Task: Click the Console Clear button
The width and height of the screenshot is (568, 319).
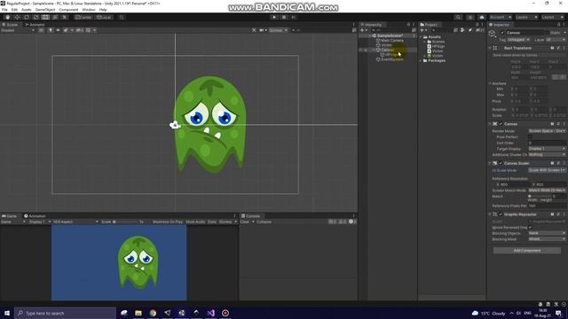Action: 245,222
